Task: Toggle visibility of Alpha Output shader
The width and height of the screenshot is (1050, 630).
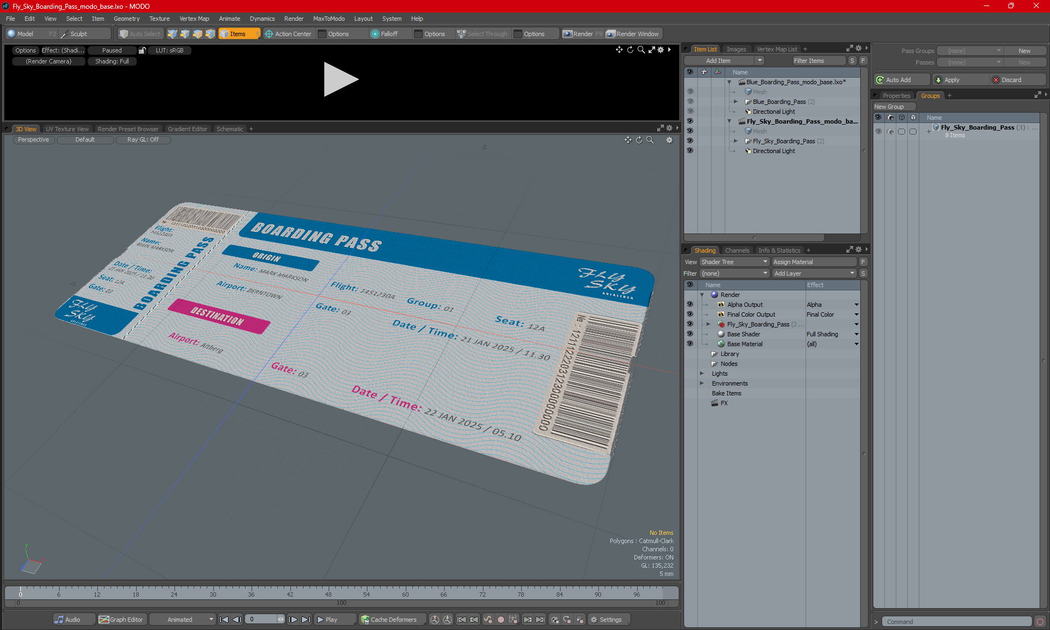Action: (690, 305)
